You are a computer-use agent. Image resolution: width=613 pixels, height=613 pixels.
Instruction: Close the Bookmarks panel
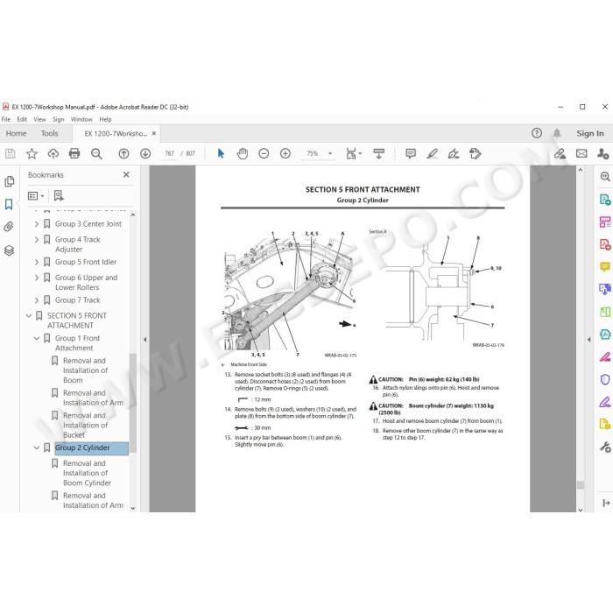(126, 175)
